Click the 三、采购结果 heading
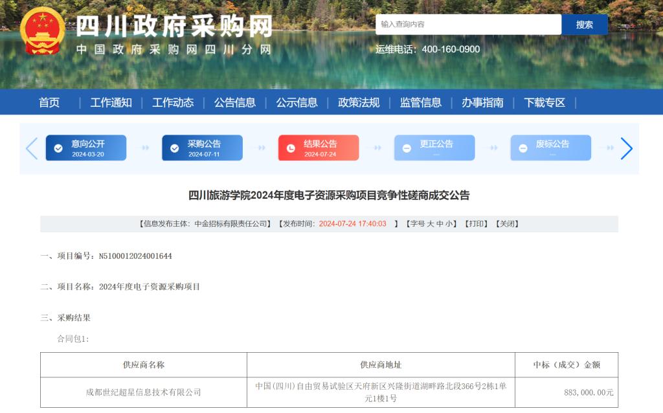The height and width of the screenshot is (413, 663). pyautogui.click(x=65, y=318)
